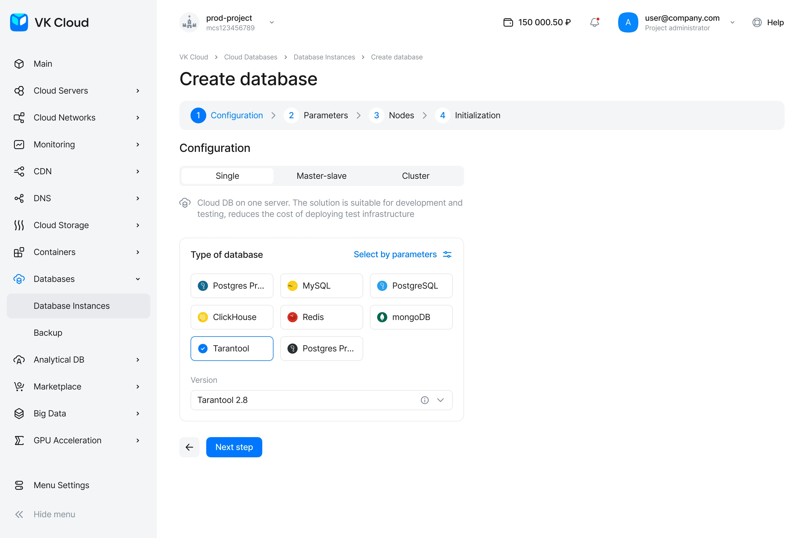Open Database Instances breadcrumb link

[x=324, y=57]
